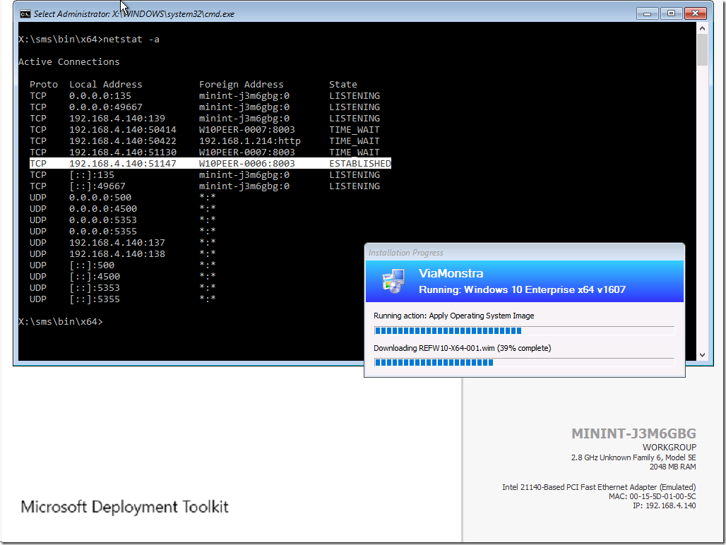Click local address 192.168.4.140:51147
726x545 pixels.
(x=123, y=163)
